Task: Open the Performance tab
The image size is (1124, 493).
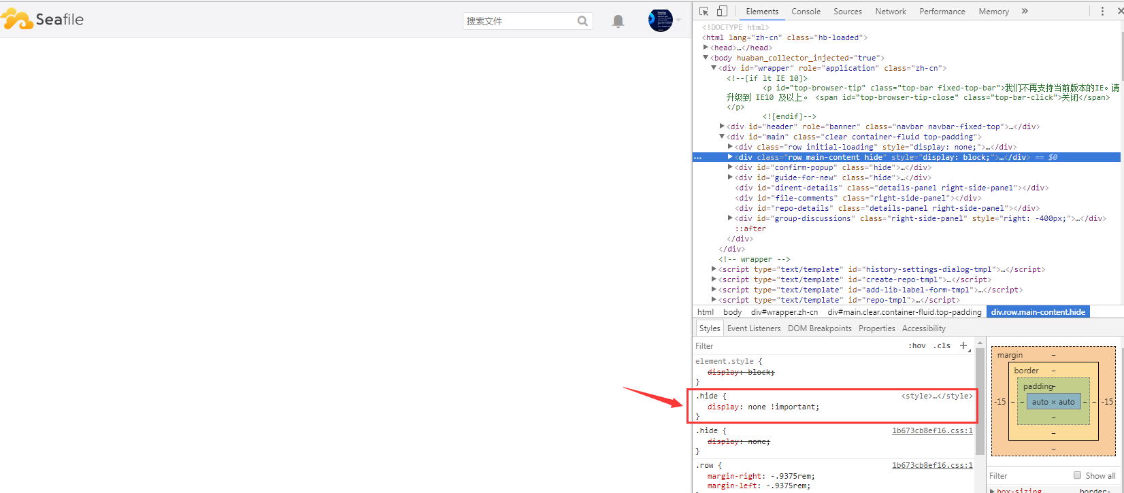Action: point(942,12)
